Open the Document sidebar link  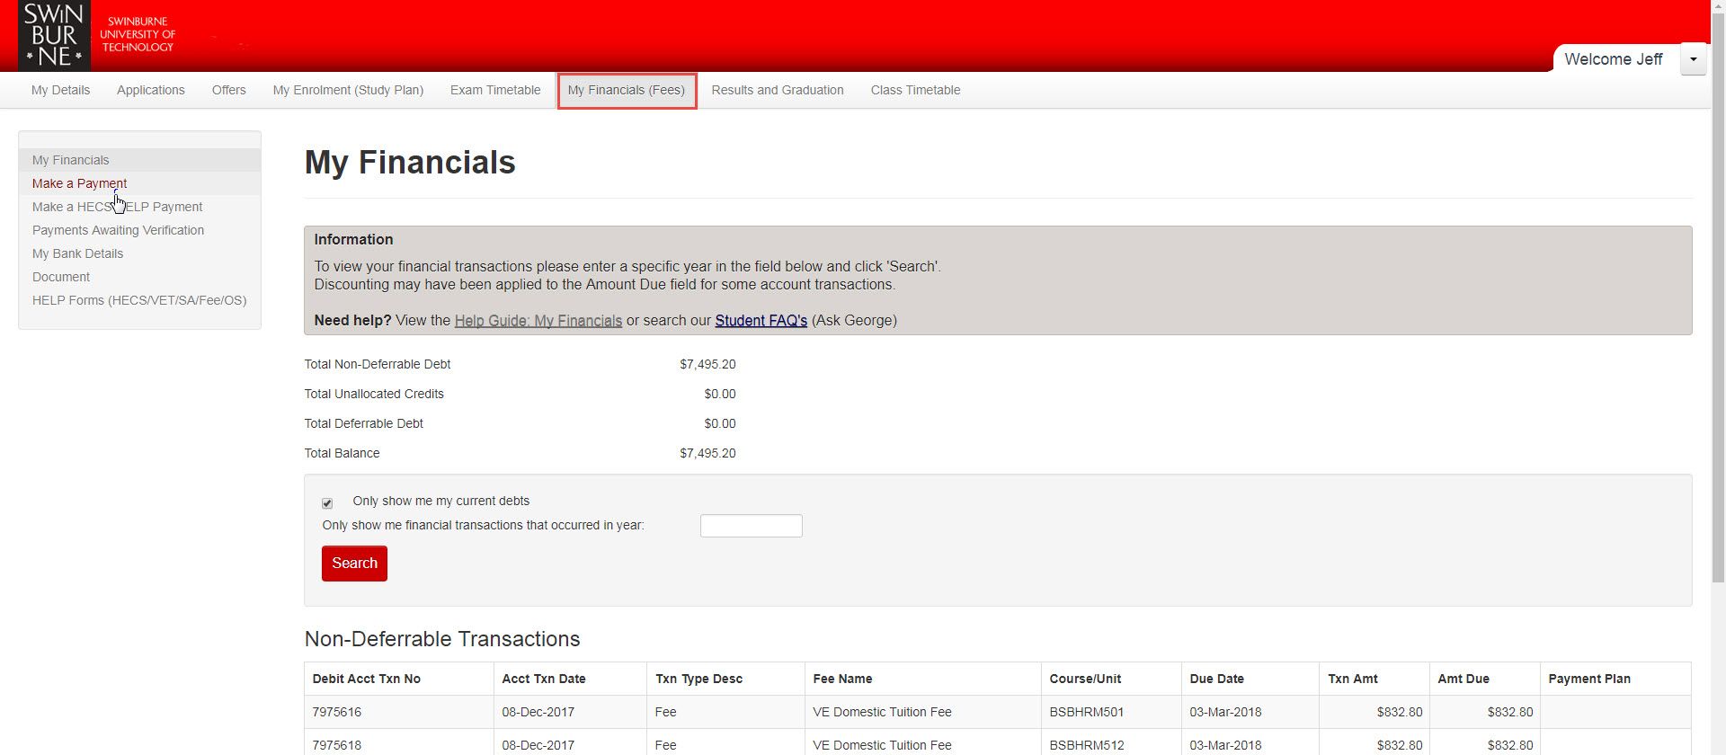pos(61,277)
